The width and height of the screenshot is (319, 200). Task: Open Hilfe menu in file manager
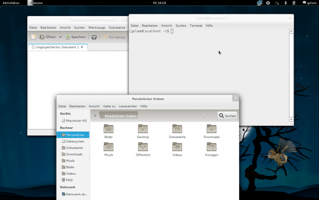[144, 106]
